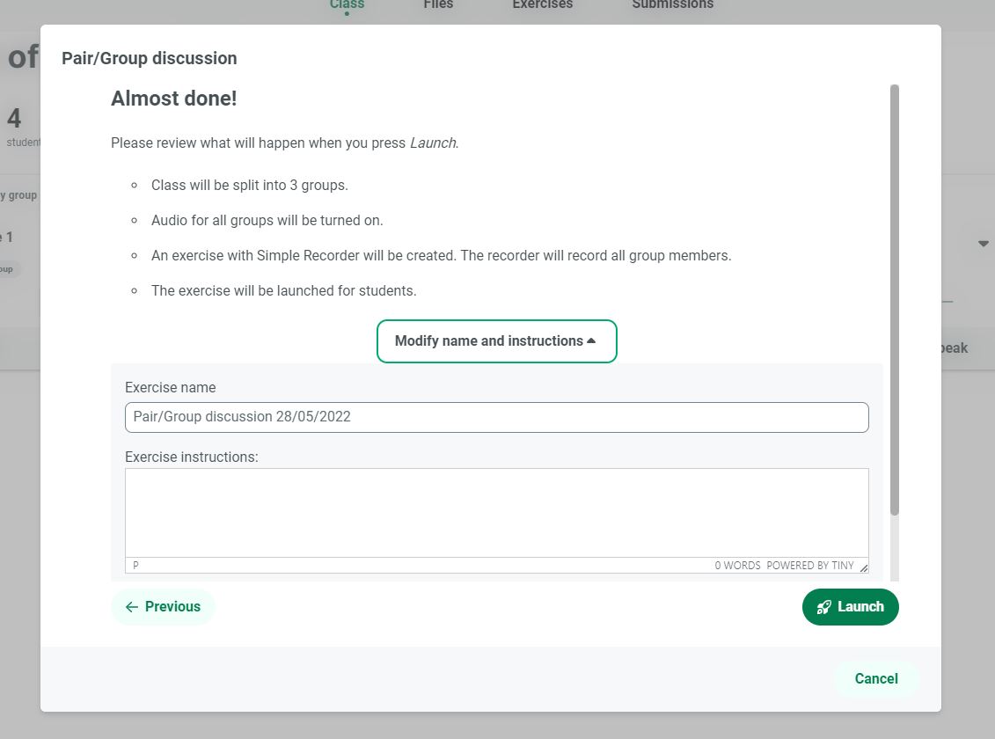
Task: Click the 4 students count
Action: tap(15, 119)
